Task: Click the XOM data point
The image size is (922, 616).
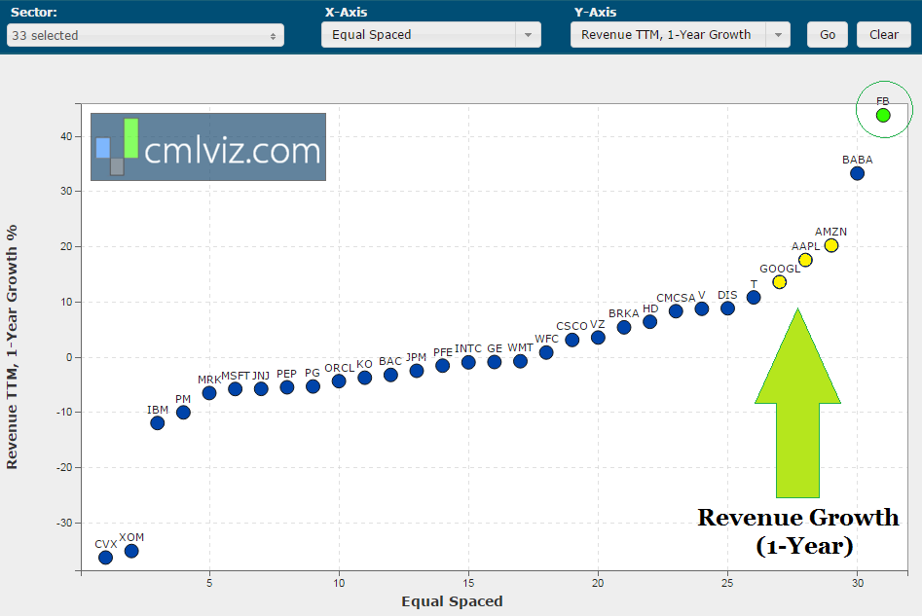Action: pyautogui.click(x=131, y=551)
